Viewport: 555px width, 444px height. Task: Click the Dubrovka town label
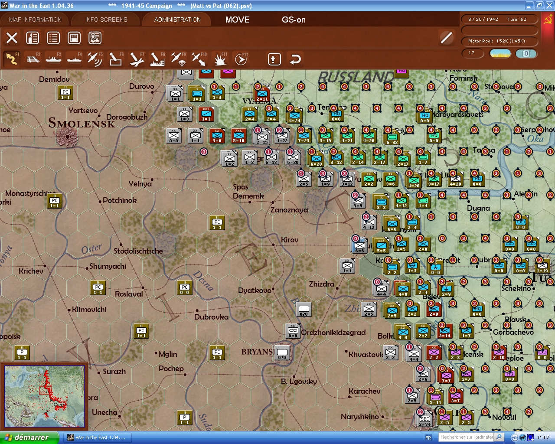point(212,317)
